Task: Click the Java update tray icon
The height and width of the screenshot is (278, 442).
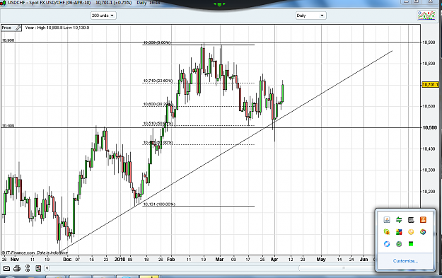Action: (387, 219)
